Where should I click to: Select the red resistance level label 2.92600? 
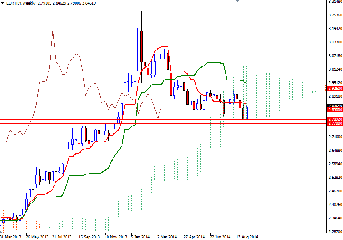[333, 88]
